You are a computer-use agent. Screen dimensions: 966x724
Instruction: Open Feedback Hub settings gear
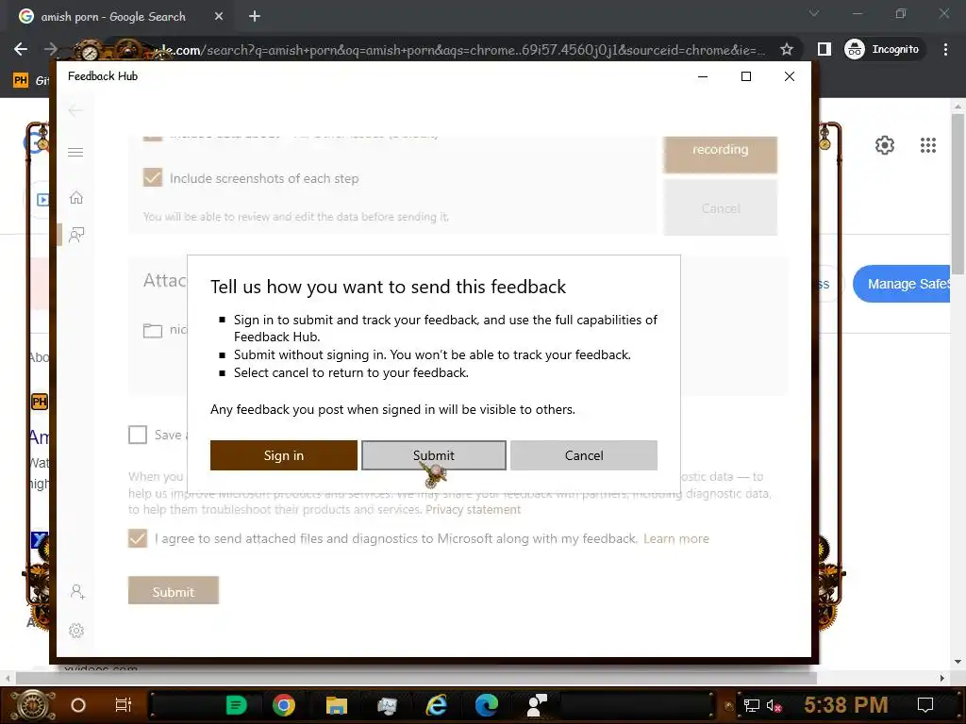point(76,631)
